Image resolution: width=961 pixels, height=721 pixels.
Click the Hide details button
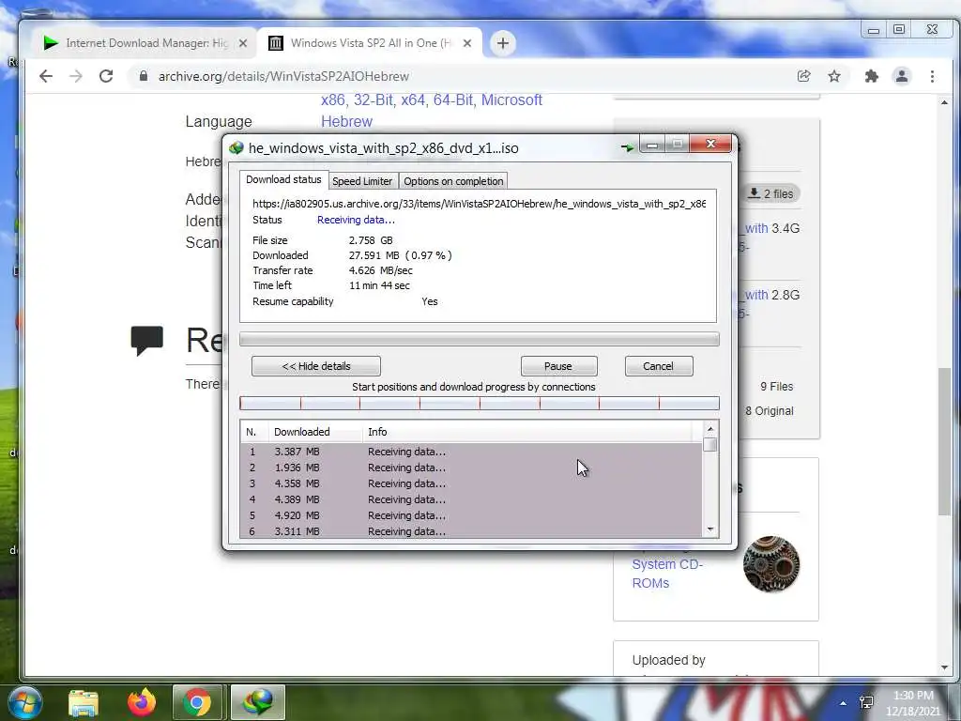[x=316, y=366]
